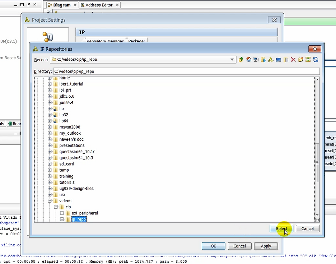Refresh the directory listing
This screenshot has width=336, height=264.
coord(316,60)
